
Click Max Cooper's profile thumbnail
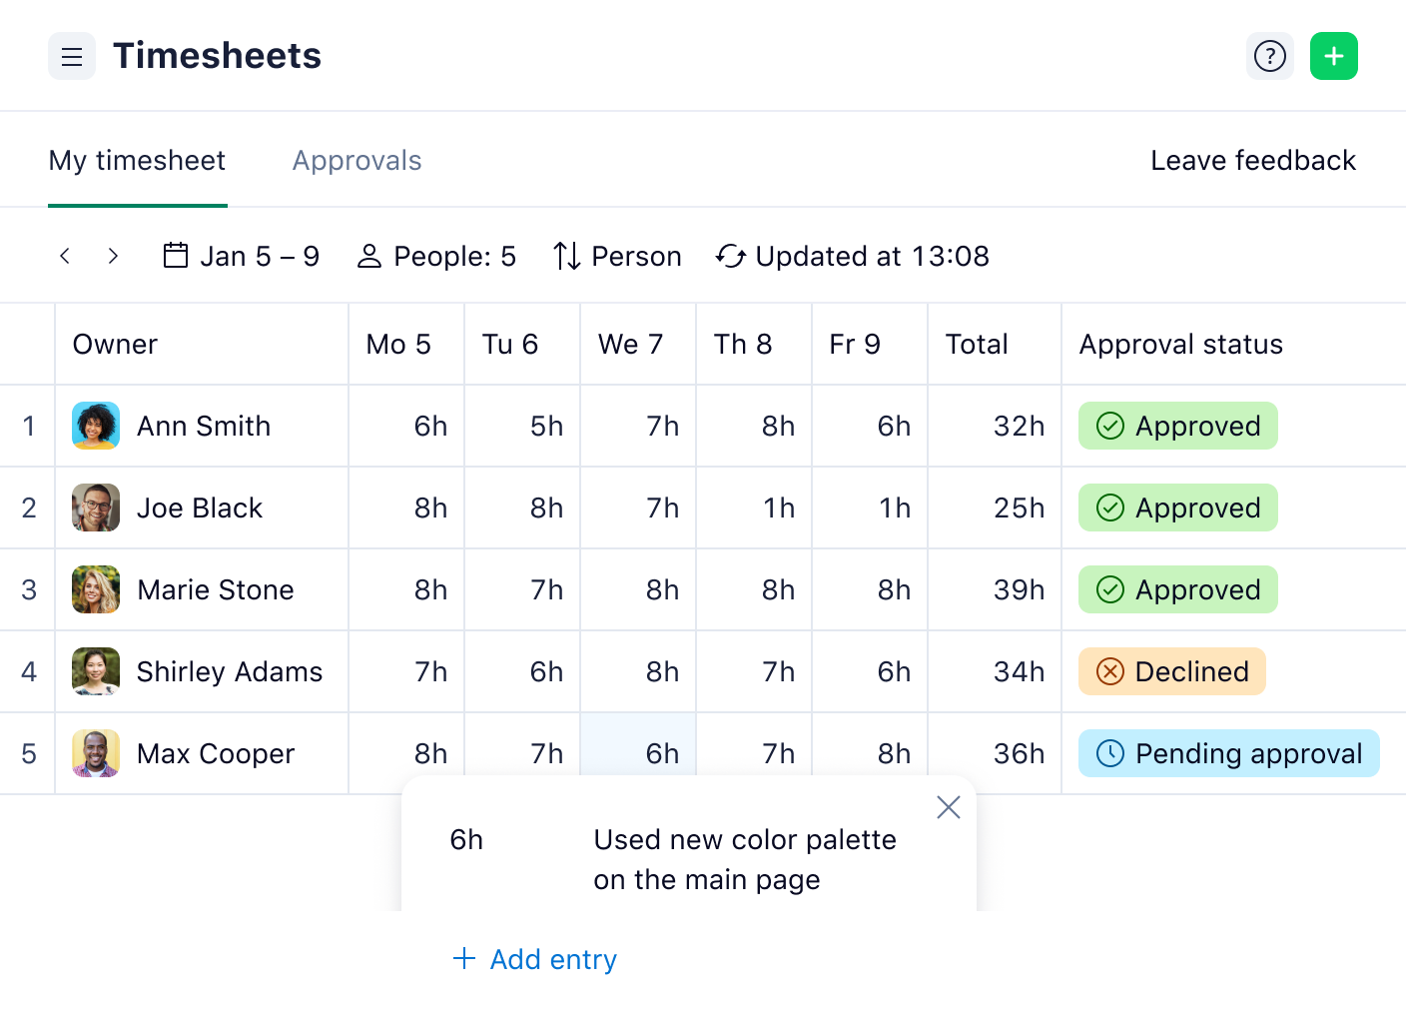(x=95, y=753)
